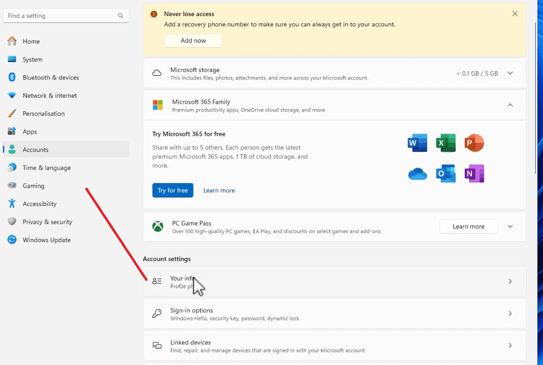Click the System monitor icon
The width and height of the screenshot is (543, 365).
click(x=12, y=59)
